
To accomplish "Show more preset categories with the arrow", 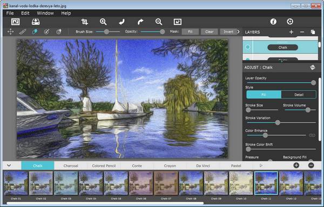I will (x=261, y=165).
